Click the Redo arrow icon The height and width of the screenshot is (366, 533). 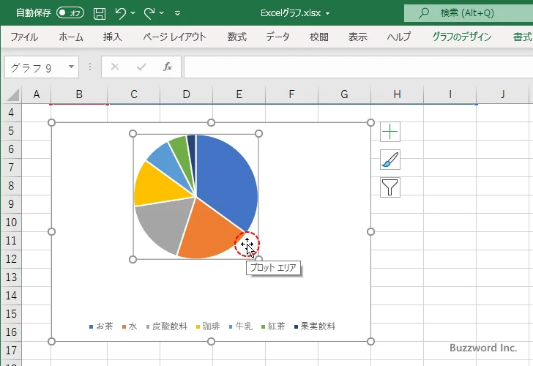click(x=149, y=12)
